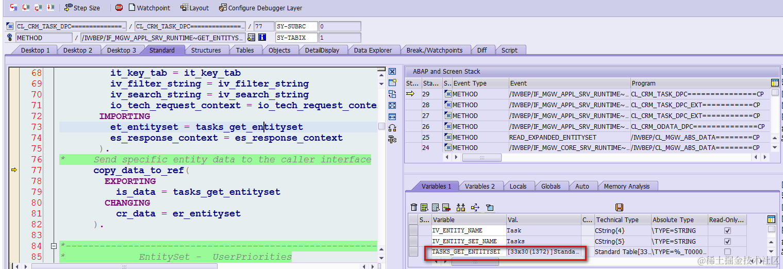Click the line number 77 field
The height and width of the screenshot is (269, 783).
coord(264,26)
